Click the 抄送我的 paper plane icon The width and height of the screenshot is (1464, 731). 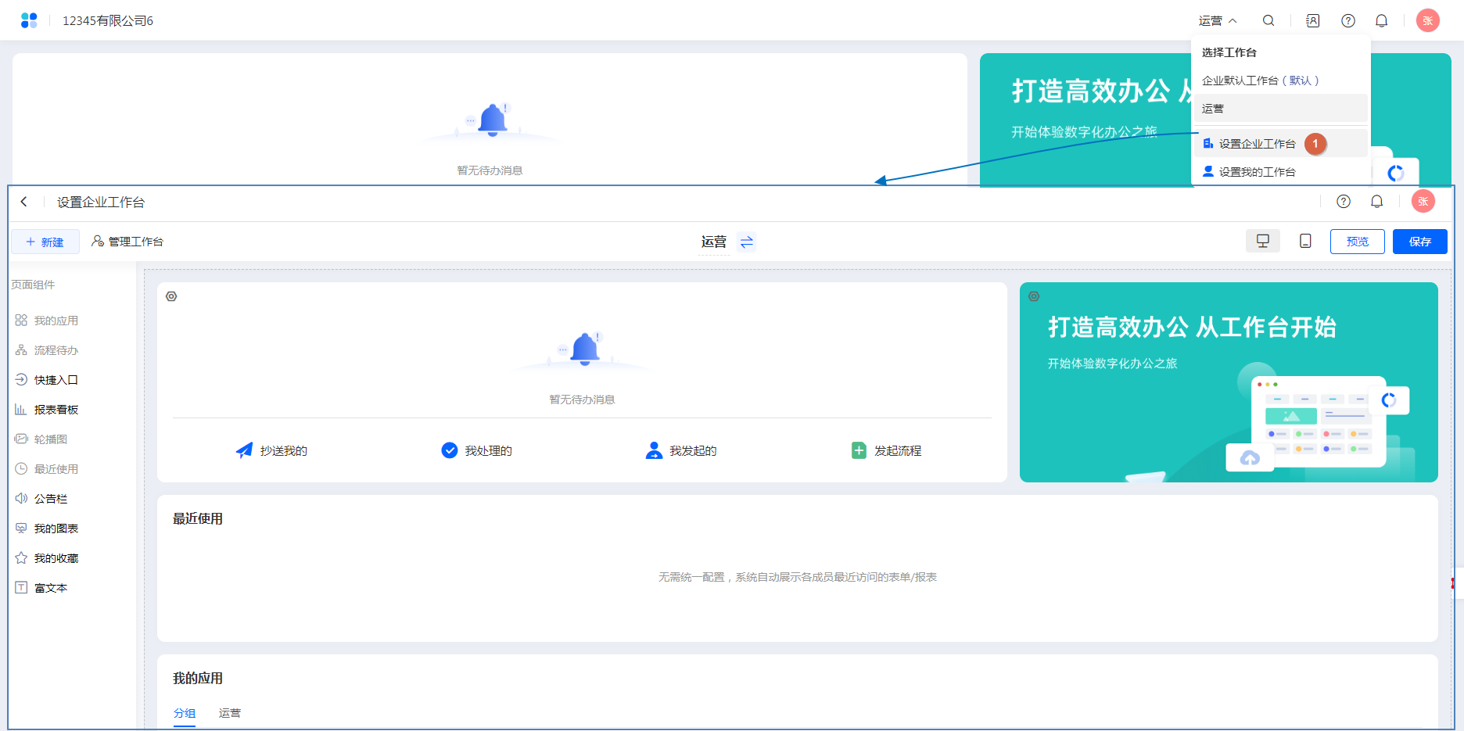point(244,450)
